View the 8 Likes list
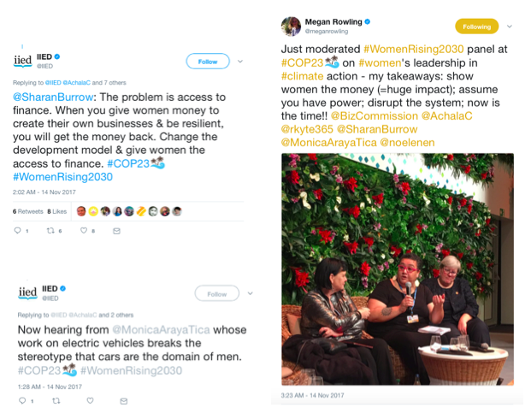Viewport: 531px width, 419px height. [57, 211]
